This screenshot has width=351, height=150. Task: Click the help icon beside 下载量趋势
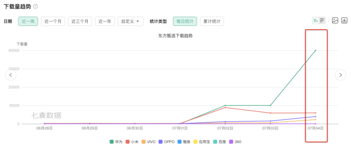[x=35, y=6]
